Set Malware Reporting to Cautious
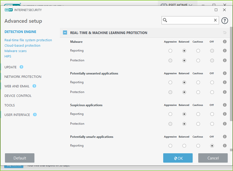The image size is (233, 171). (x=198, y=51)
